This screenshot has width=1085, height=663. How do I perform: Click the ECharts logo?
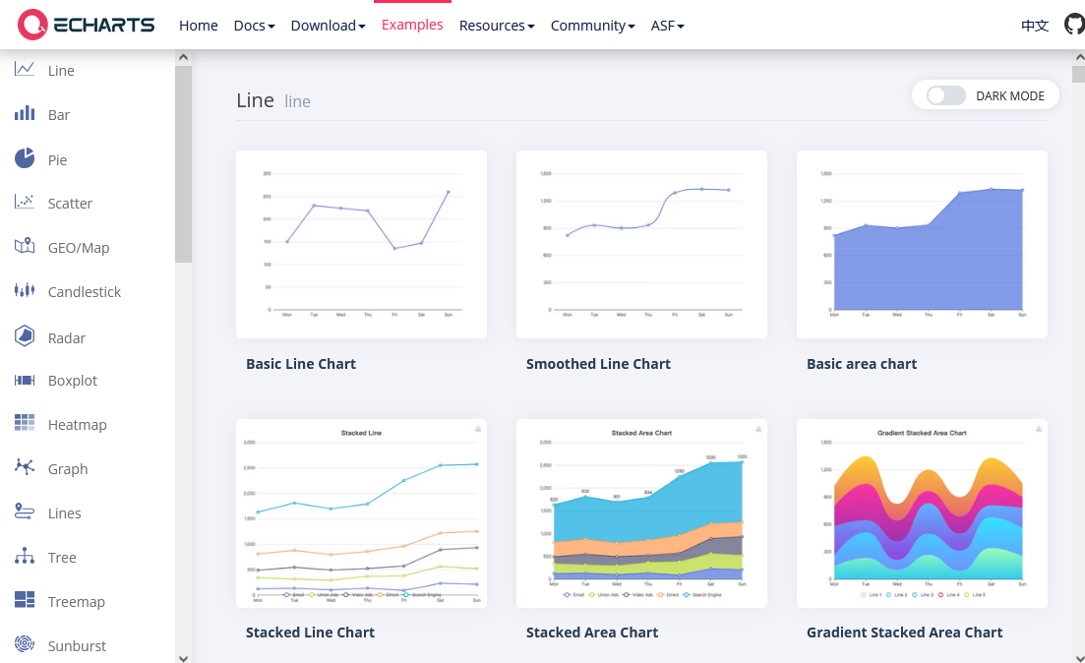(x=86, y=25)
